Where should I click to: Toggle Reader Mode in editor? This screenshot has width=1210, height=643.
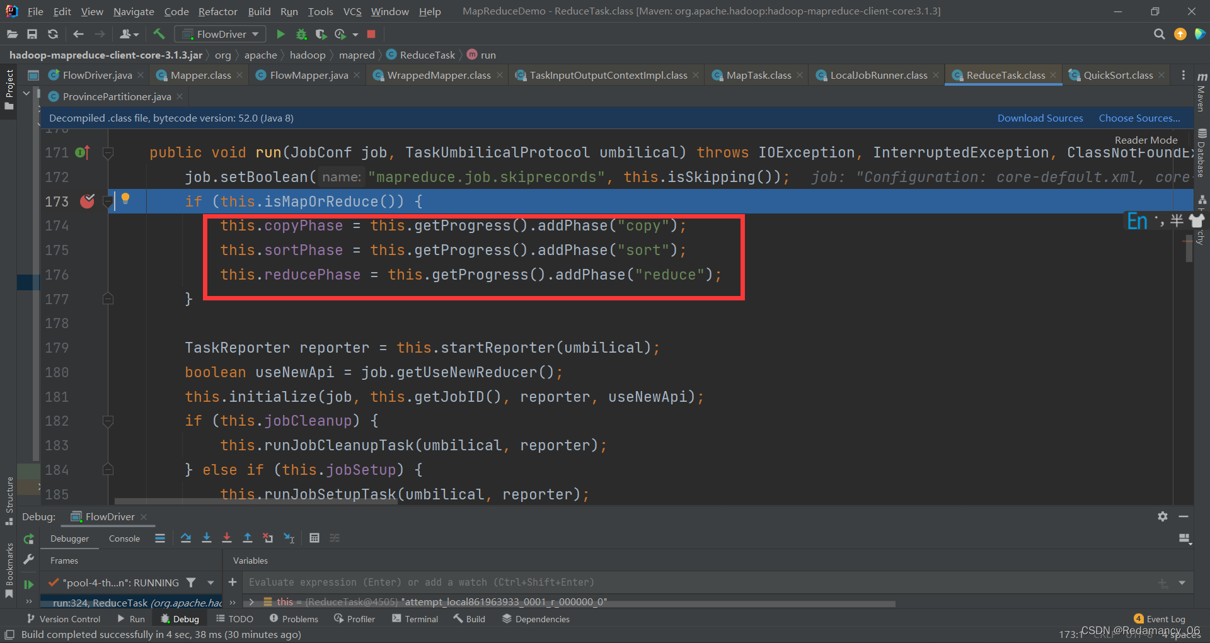pos(1146,140)
